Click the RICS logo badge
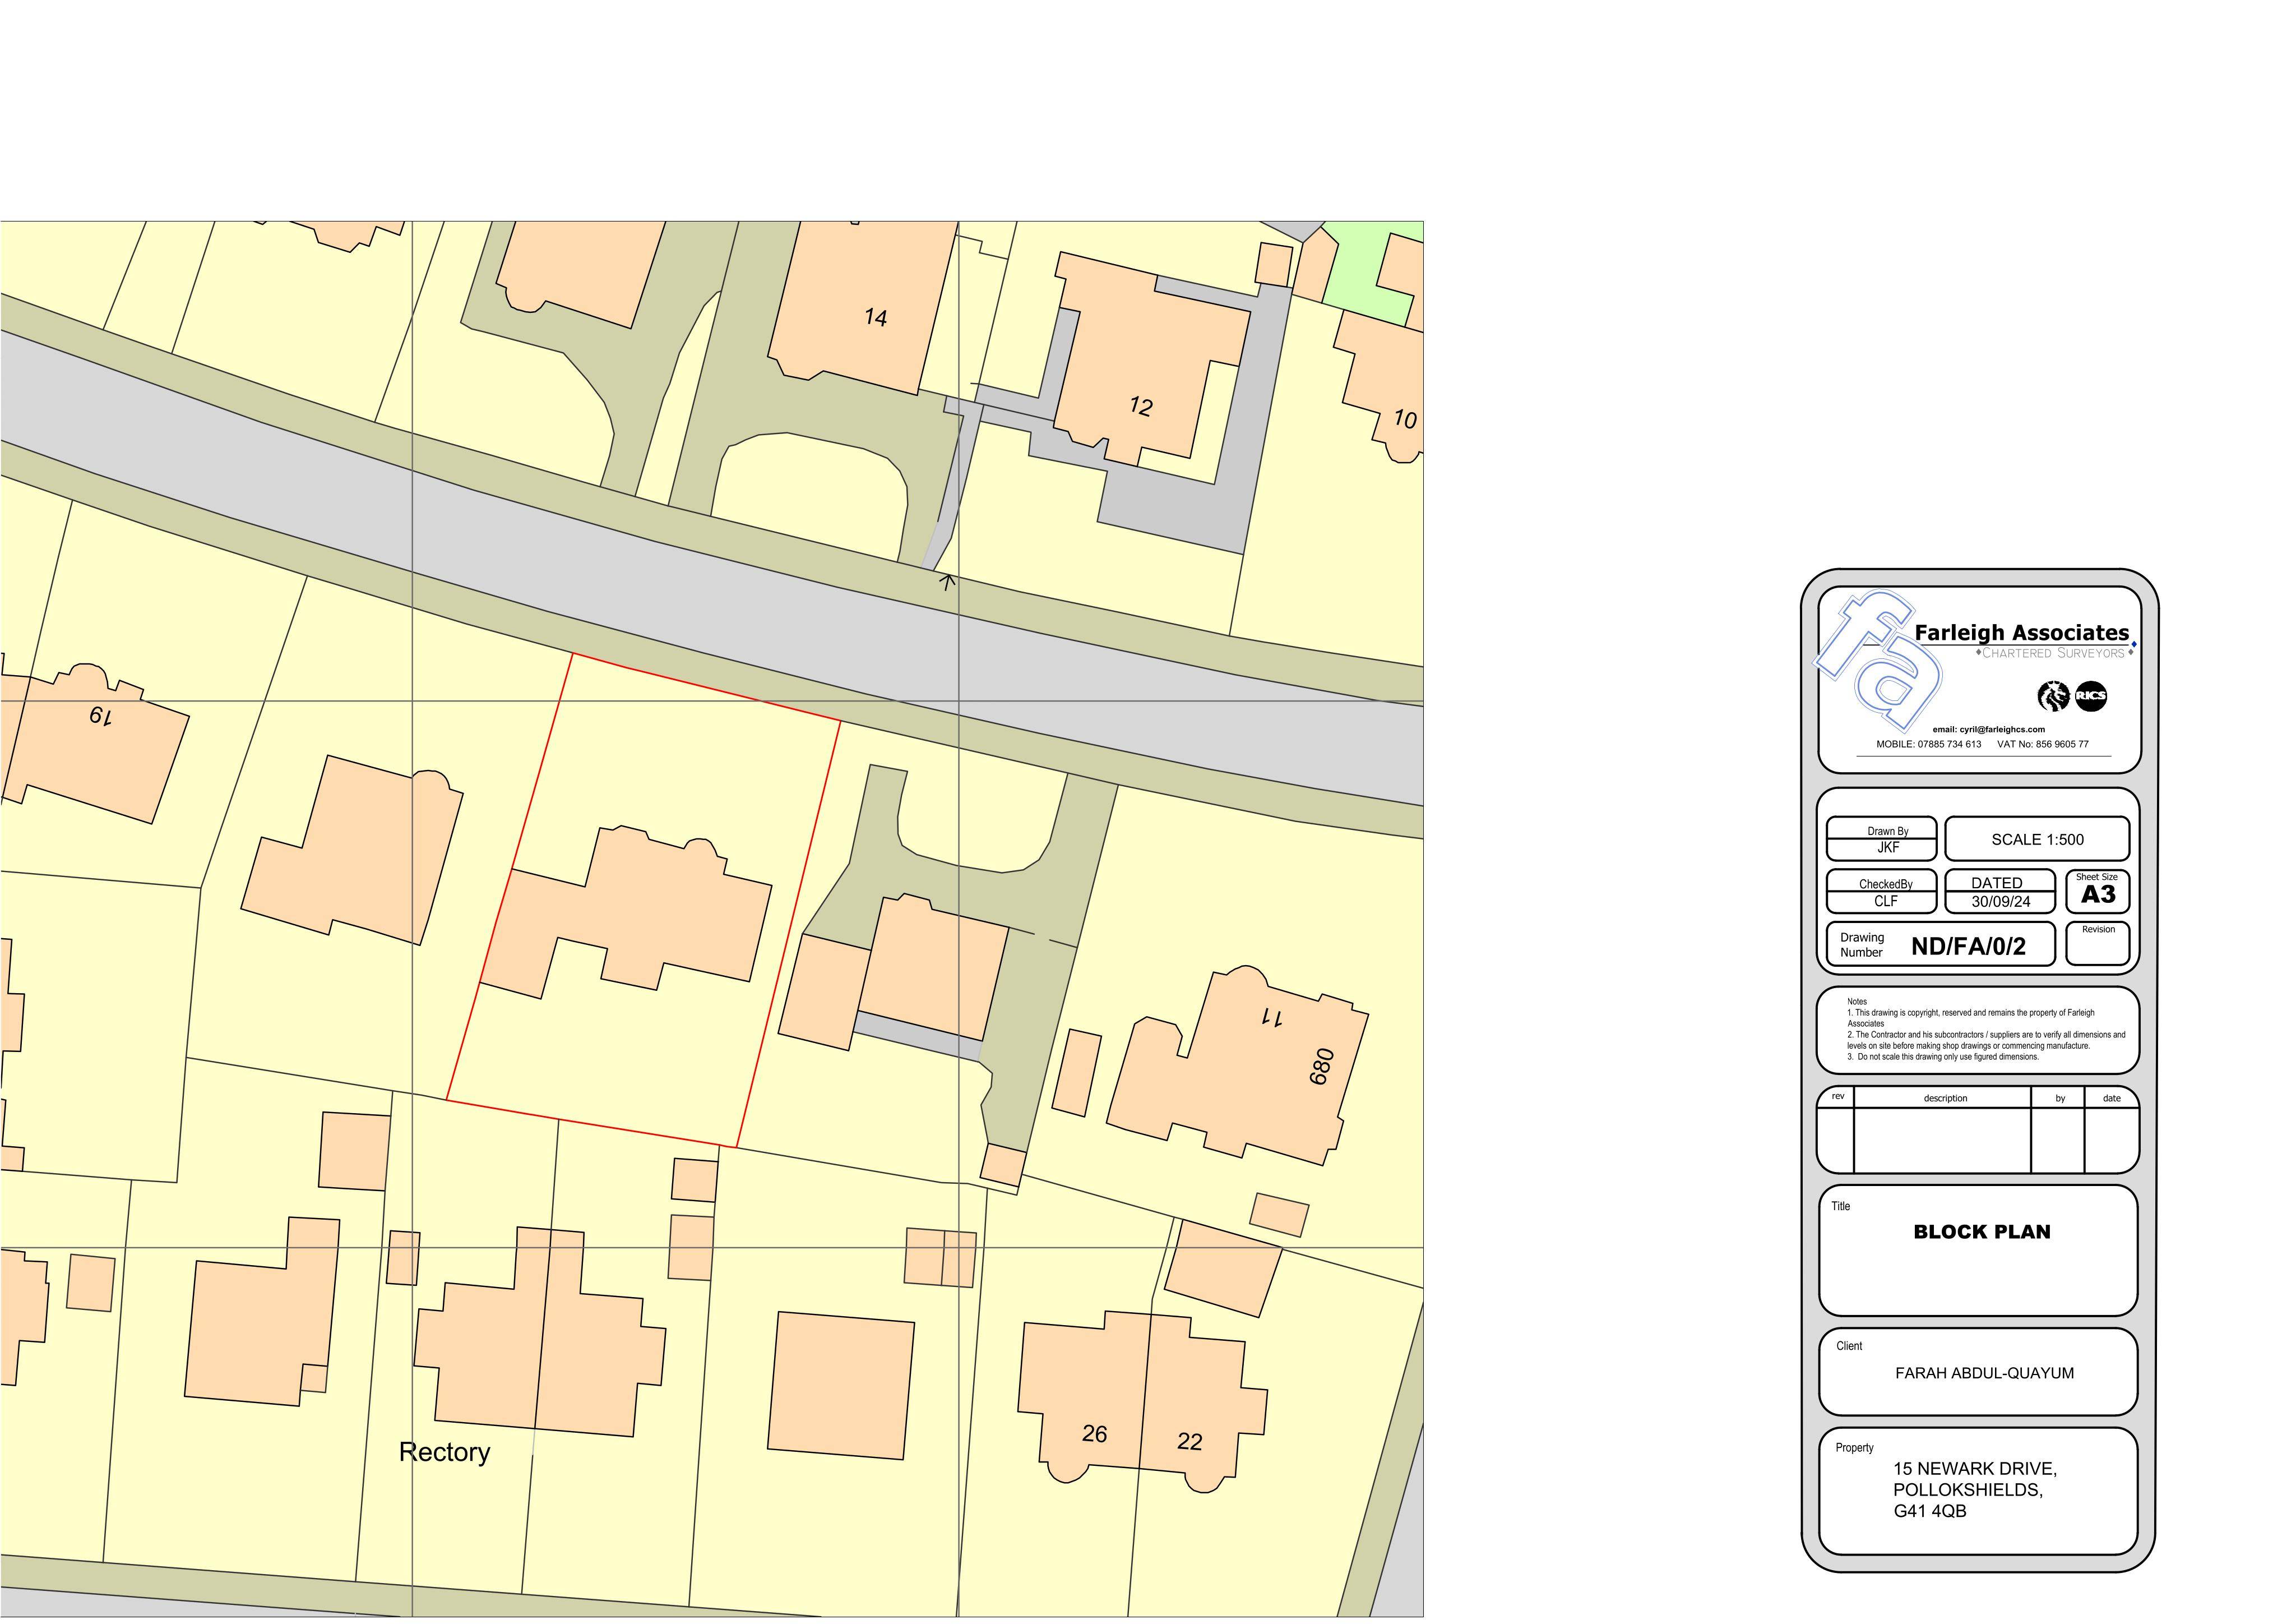Viewport: 2296px width, 1624px height. coord(2091,695)
